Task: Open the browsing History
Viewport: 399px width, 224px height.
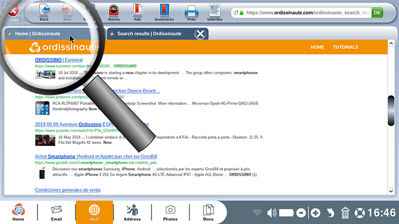Action: (x=114, y=12)
